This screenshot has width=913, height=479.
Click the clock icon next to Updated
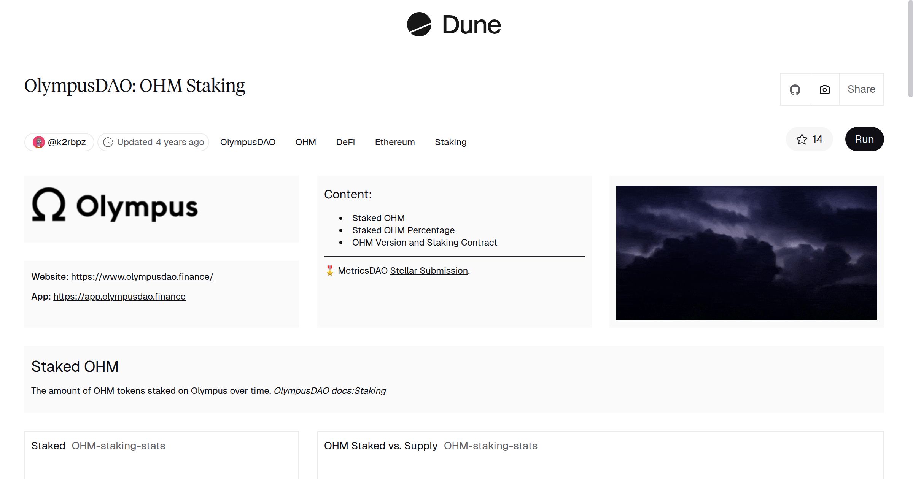point(108,142)
